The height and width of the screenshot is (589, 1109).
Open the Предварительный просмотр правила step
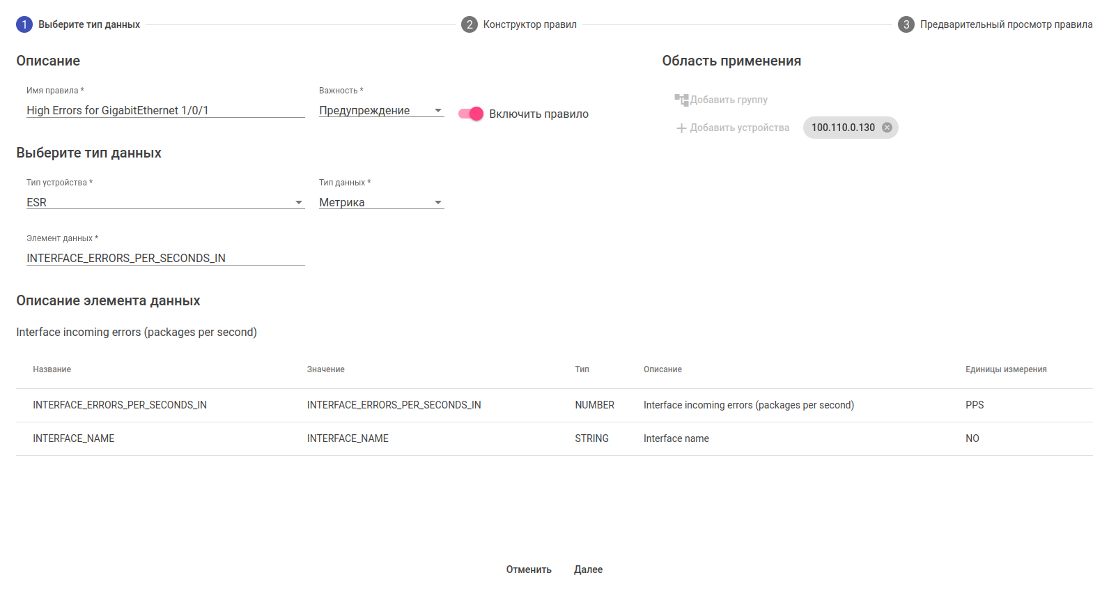click(1006, 24)
